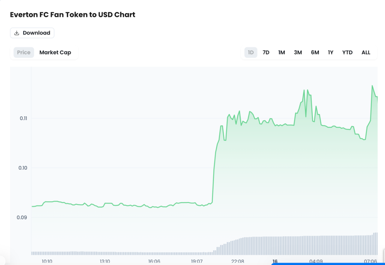Select the 1D time range

click(251, 52)
